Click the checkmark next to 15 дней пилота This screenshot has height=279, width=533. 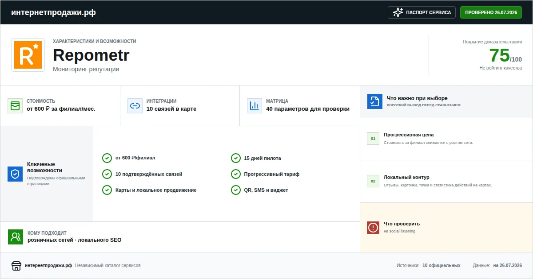236,158
